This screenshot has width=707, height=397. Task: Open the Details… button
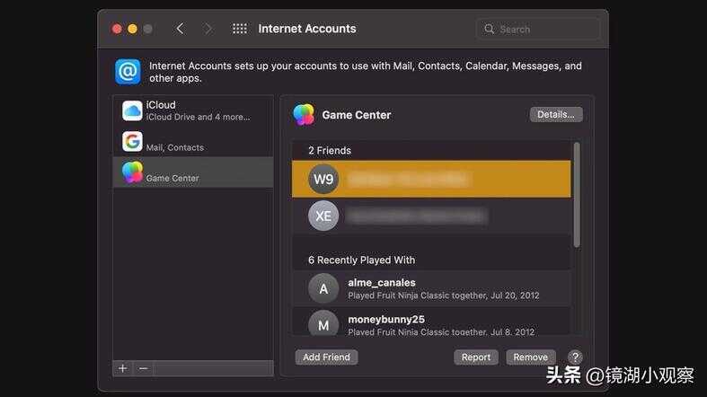556,115
